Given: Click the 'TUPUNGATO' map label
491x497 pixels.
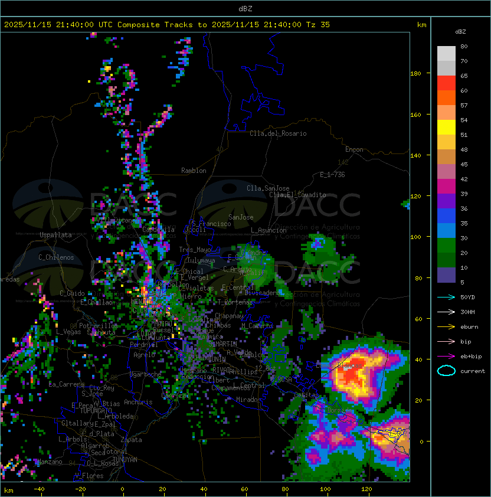Looking at the screenshot, I should click(x=96, y=410).
